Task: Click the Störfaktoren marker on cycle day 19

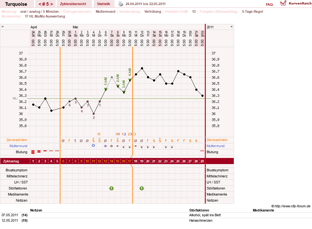Action: pyautogui.click(x=142, y=188)
